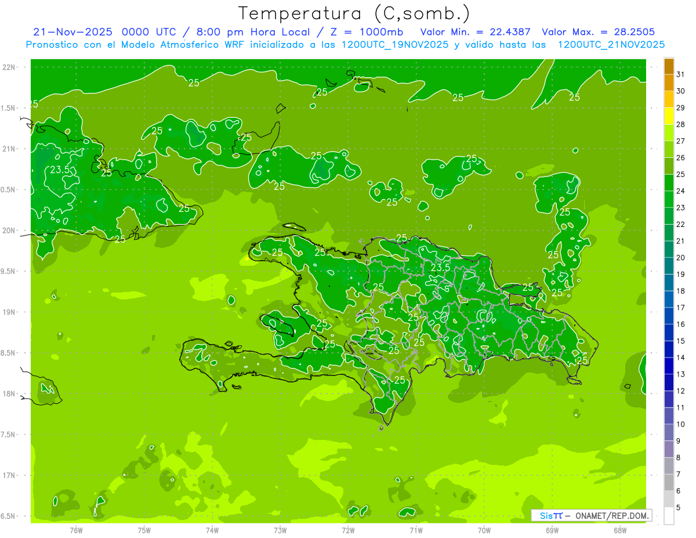696x538 pixels.
Task: Click the colorbar legend value '26'
Action: coord(681,157)
